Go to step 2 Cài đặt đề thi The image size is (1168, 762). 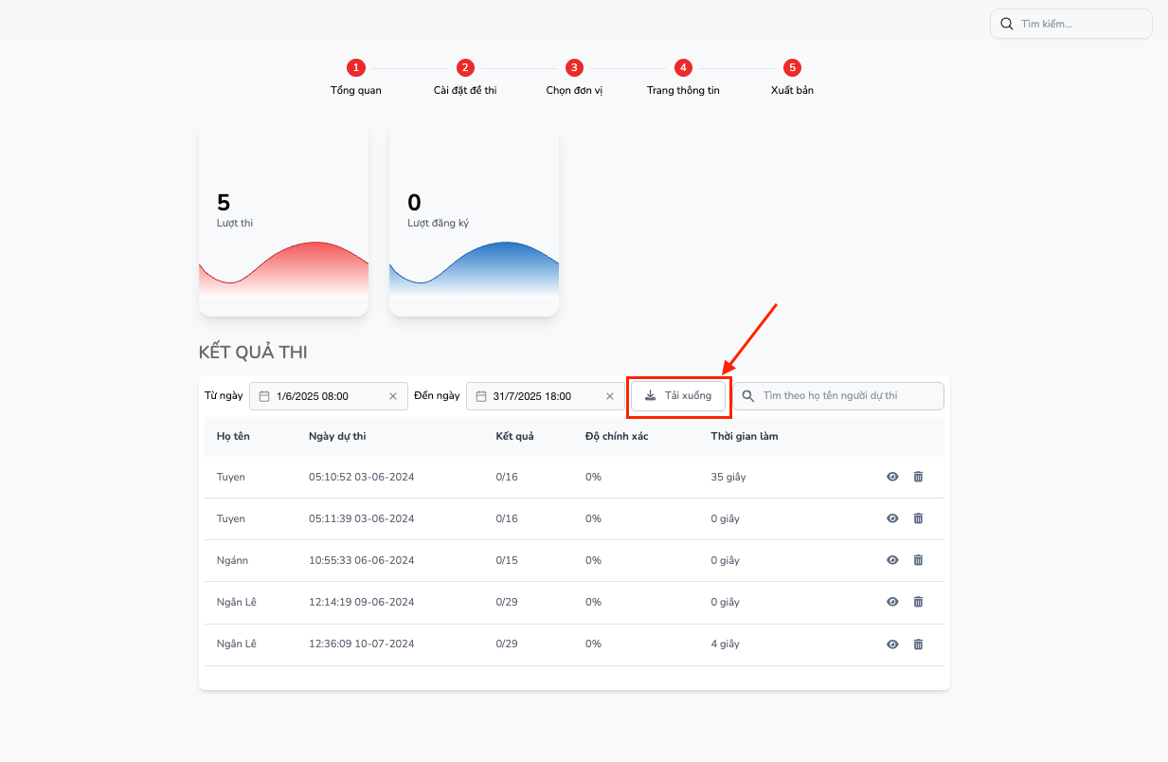pos(465,68)
